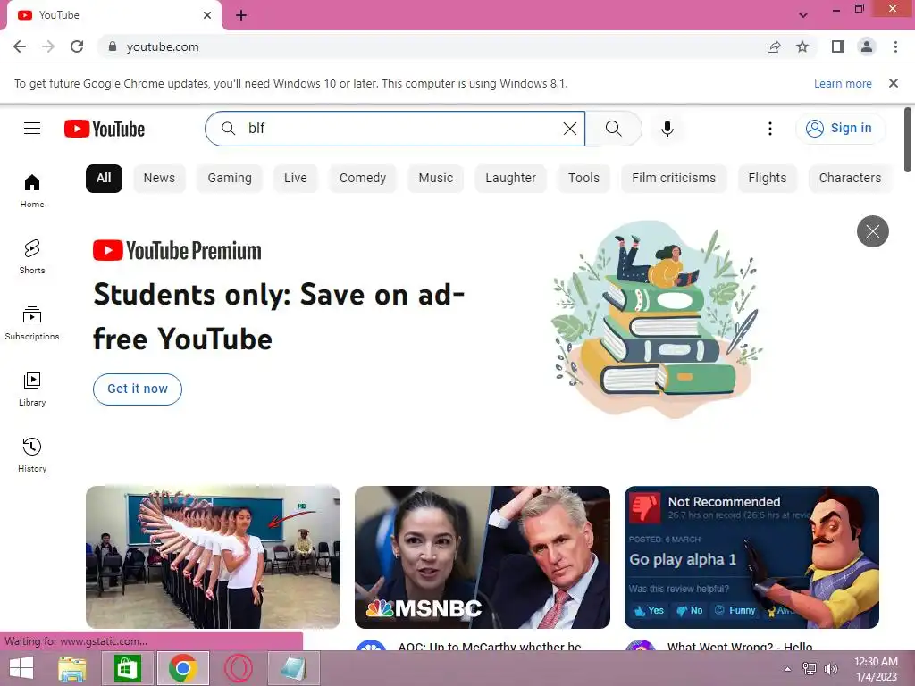
Task: Toggle Chrome side panel icon
Action: pos(838,46)
